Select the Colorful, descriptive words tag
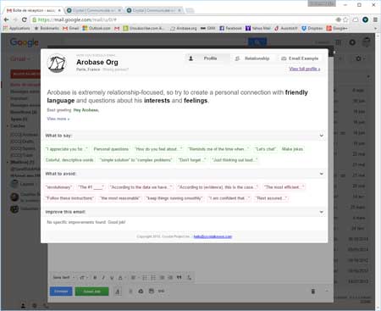The width and height of the screenshot is (381, 311). click(x=69, y=160)
